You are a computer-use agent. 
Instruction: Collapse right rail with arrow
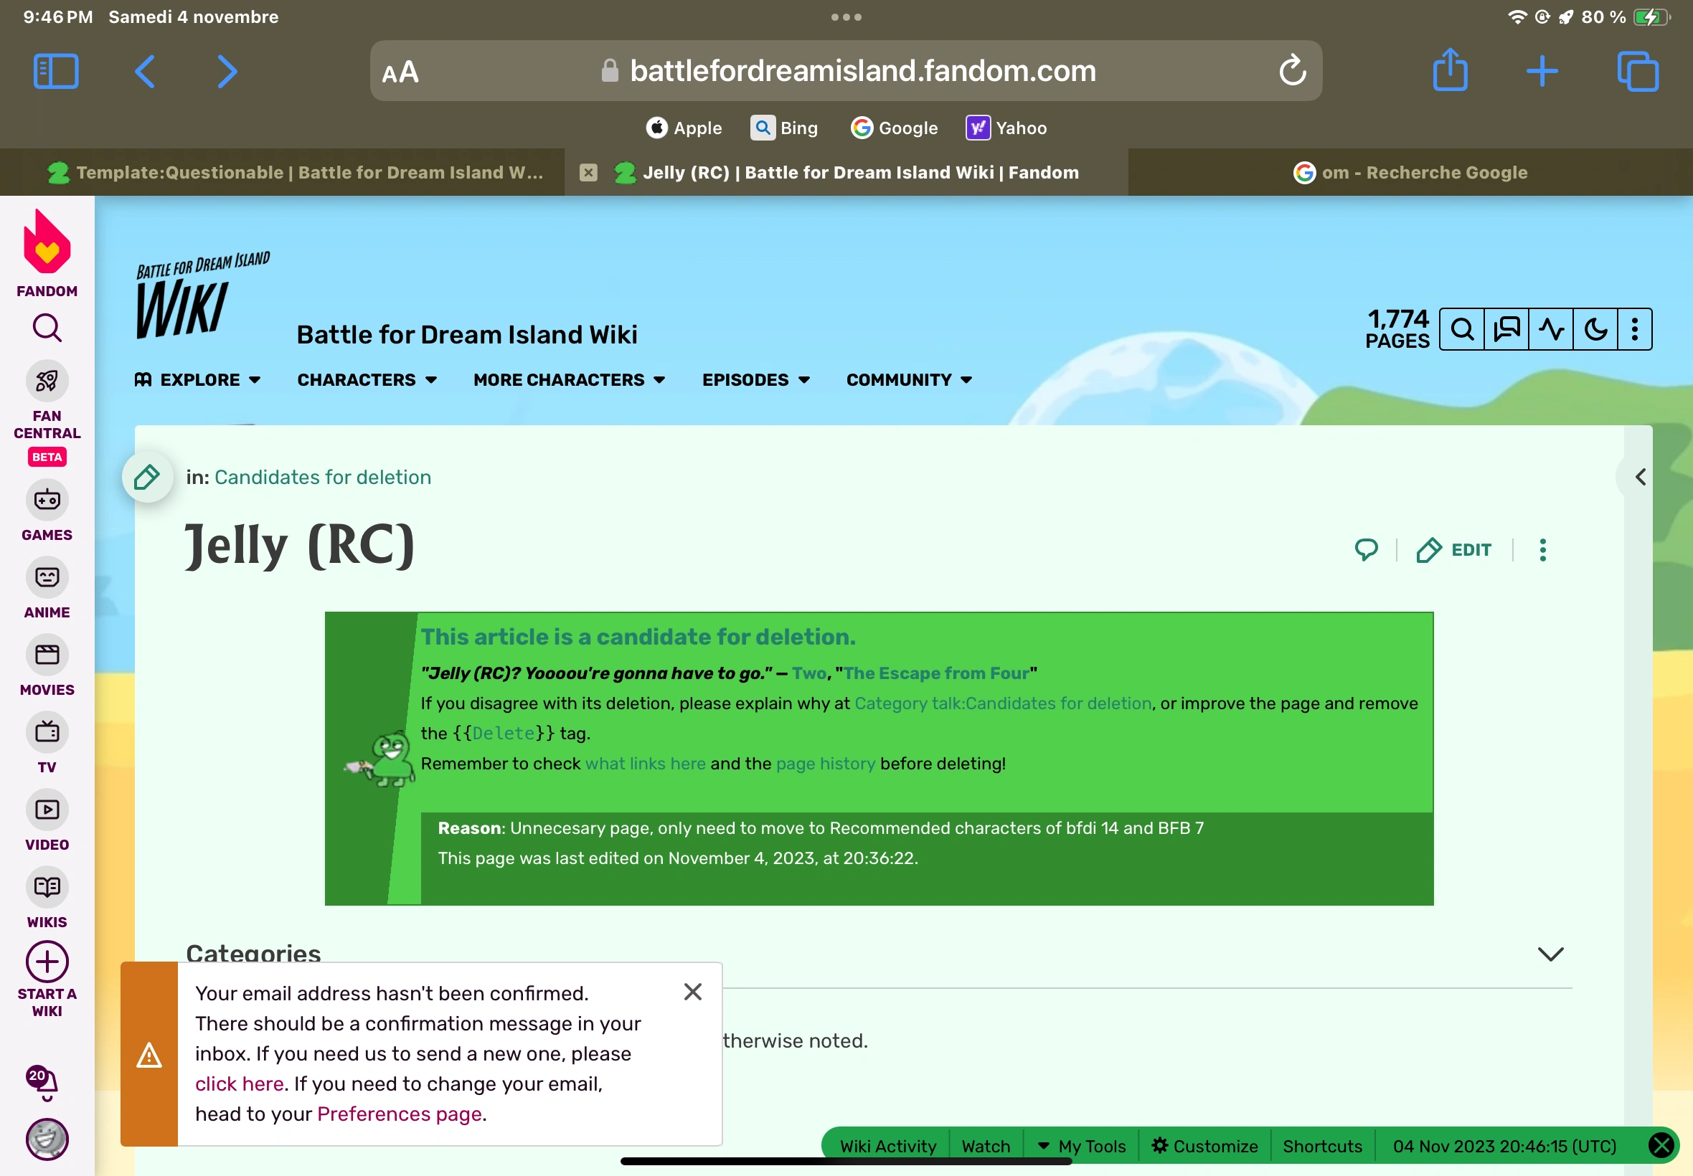tap(1640, 478)
